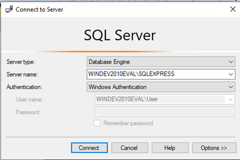240x160 pixels.
Task: Cancel the server connection dialog
Action: pos(130,148)
